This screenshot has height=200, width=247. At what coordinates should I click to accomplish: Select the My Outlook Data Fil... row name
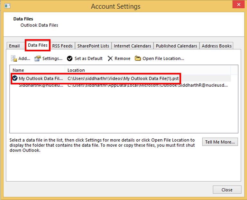pyautogui.click(x=41, y=78)
